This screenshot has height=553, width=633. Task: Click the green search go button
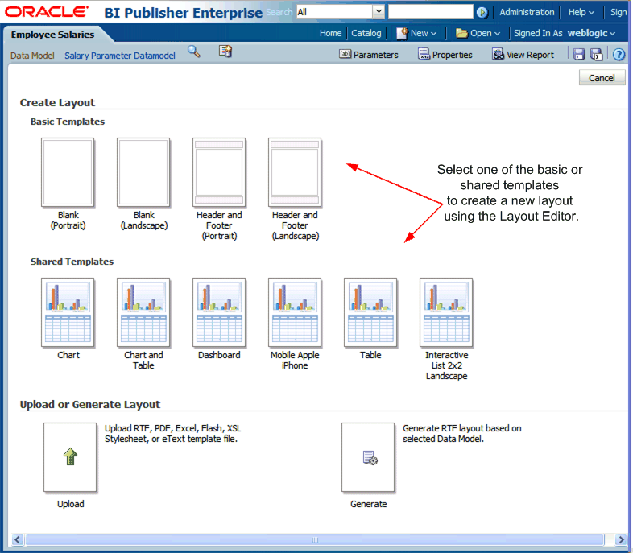click(x=482, y=13)
